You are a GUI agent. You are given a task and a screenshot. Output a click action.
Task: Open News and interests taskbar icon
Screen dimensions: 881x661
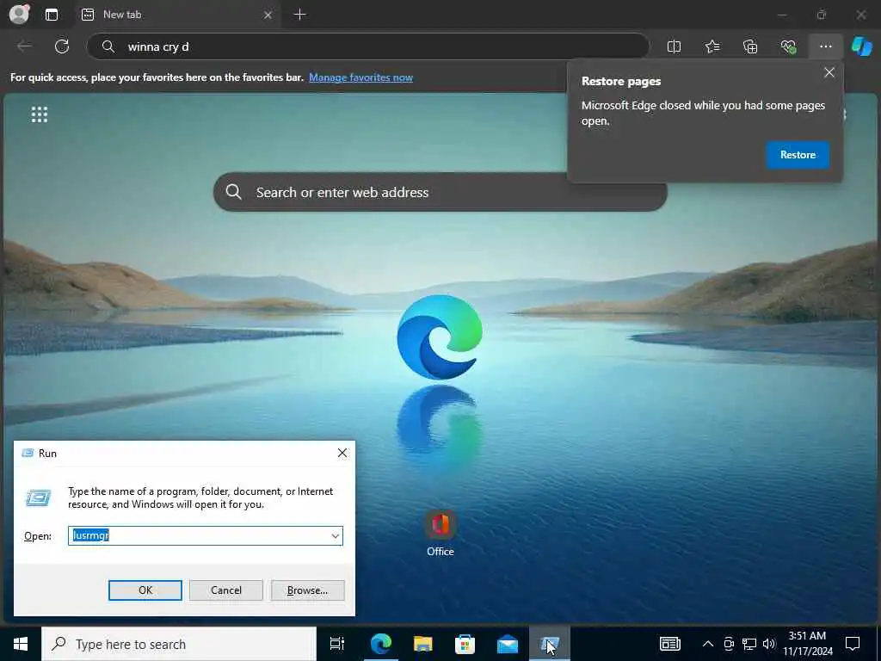click(669, 644)
